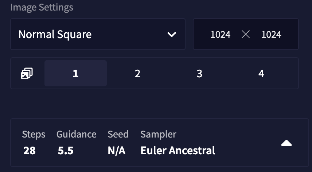Image resolution: width=312 pixels, height=172 pixels.
Task: Choose 4 images per generation
Action: pos(261,74)
